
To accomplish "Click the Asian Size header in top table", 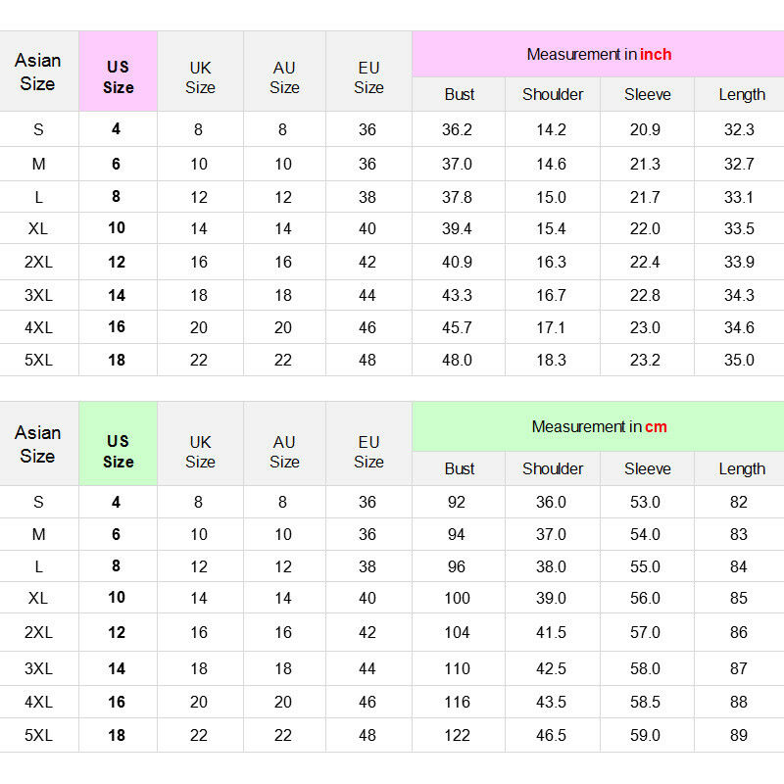I will [x=38, y=72].
